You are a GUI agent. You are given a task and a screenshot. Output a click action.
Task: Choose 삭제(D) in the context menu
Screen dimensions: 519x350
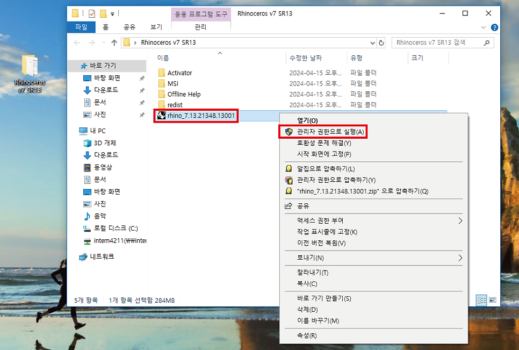click(x=374, y=310)
